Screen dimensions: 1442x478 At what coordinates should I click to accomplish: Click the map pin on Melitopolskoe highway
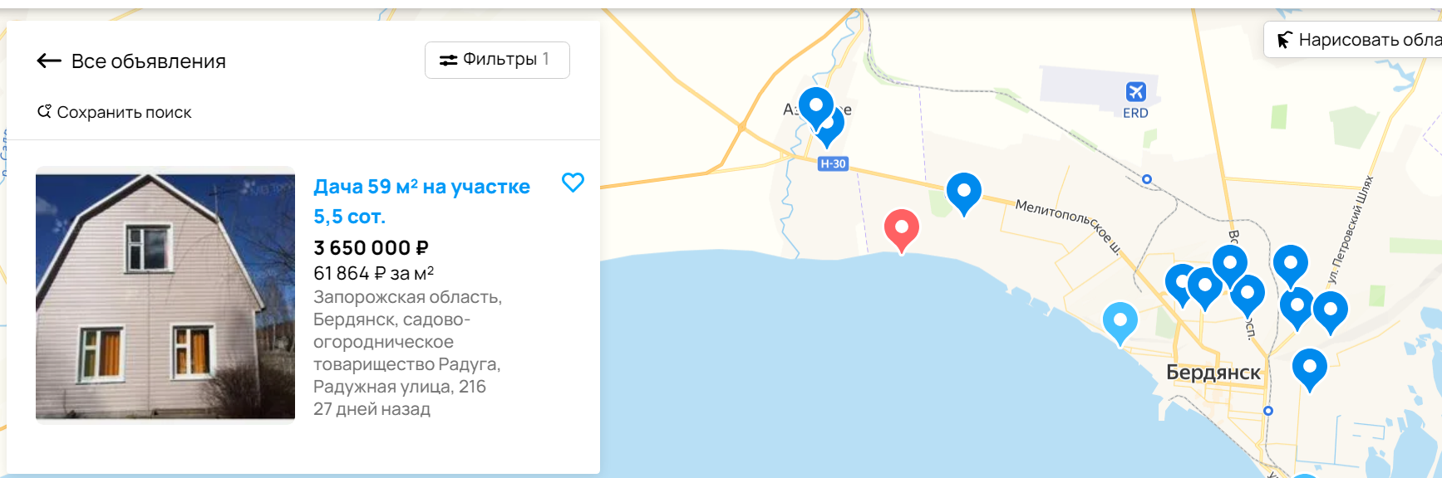click(963, 190)
